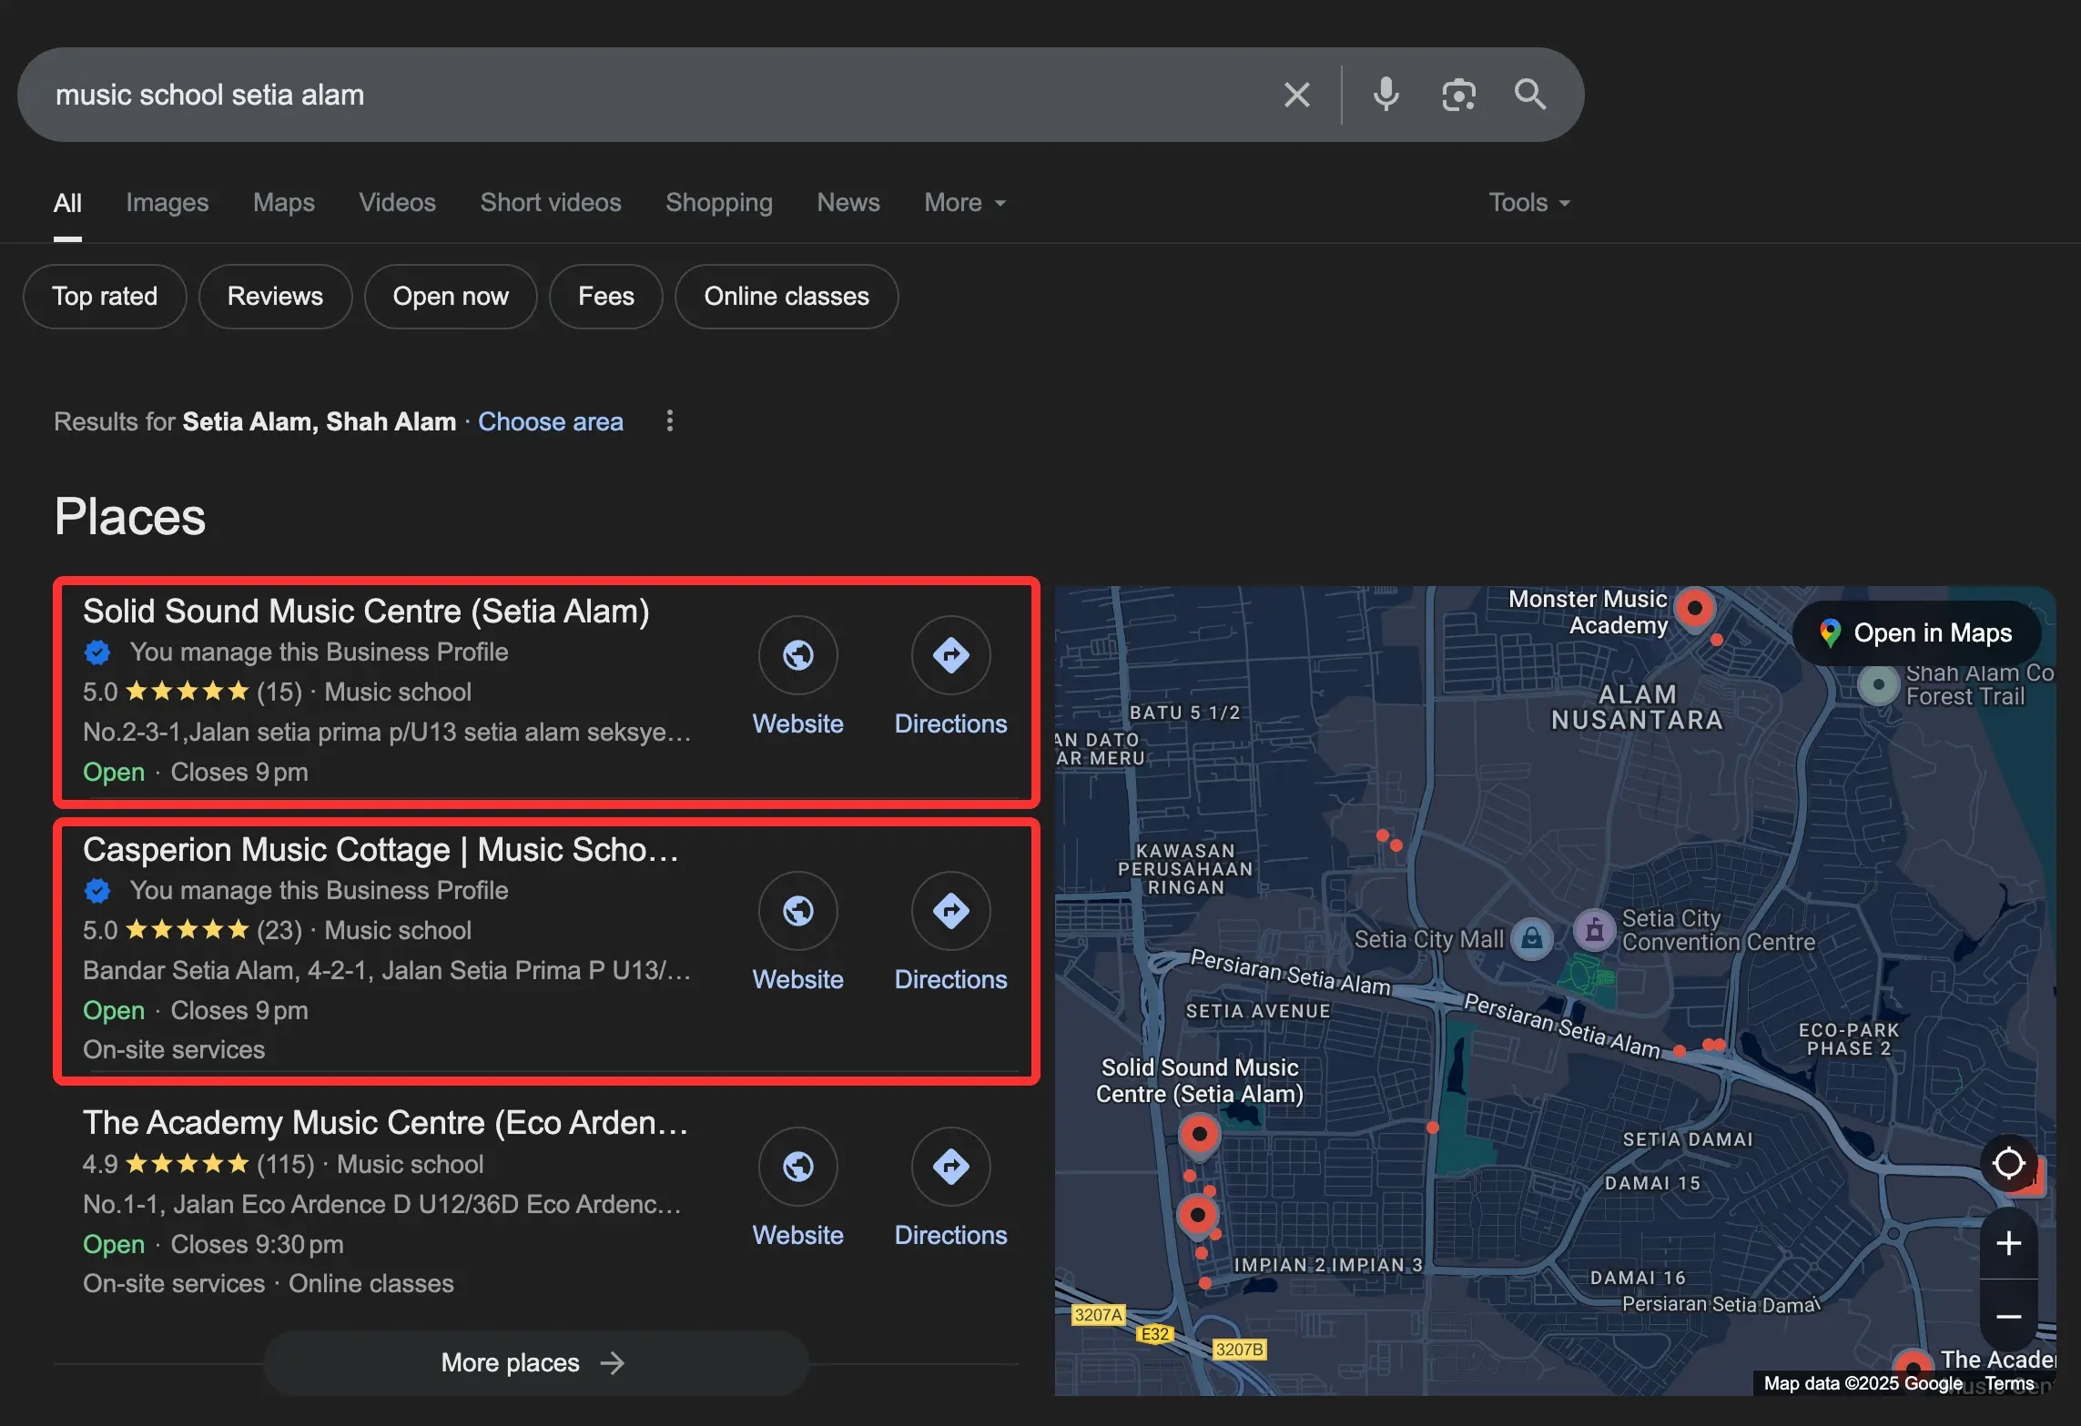Get directions to Casperion Music Cottage
The image size is (2081, 1426).
pos(951,911)
